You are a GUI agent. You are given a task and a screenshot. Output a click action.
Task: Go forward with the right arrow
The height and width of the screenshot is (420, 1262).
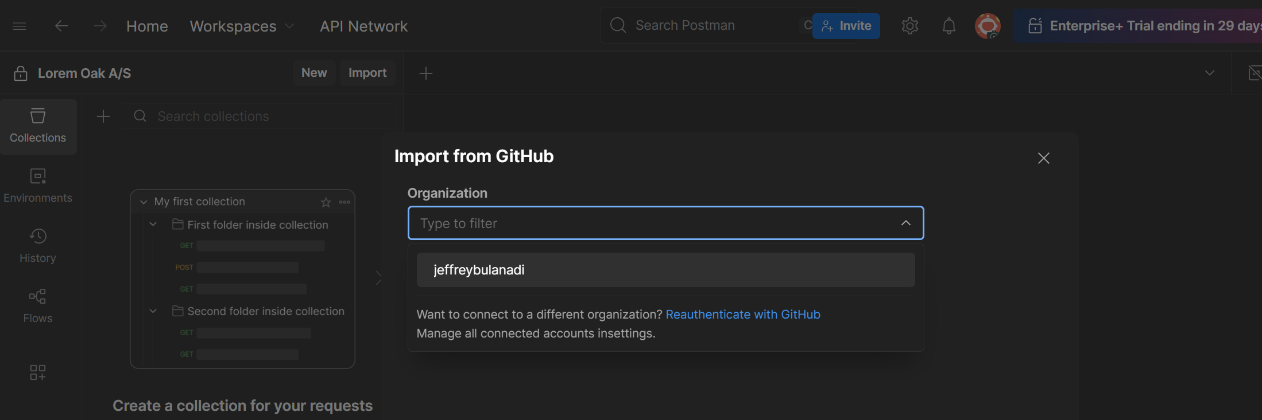point(100,26)
